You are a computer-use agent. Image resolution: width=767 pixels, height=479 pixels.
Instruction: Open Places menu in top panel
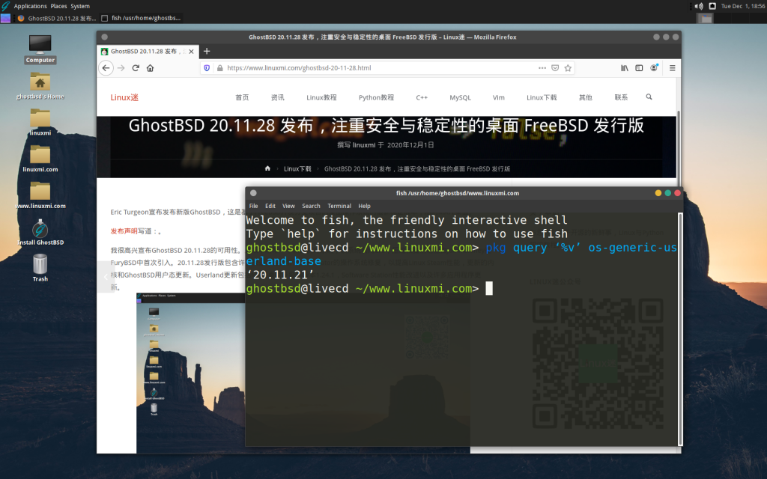click(x=58, y=6)
